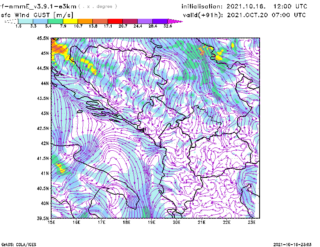Click the legend value 17.1
The height and width of the screenshot is (247, 320).
108,26
